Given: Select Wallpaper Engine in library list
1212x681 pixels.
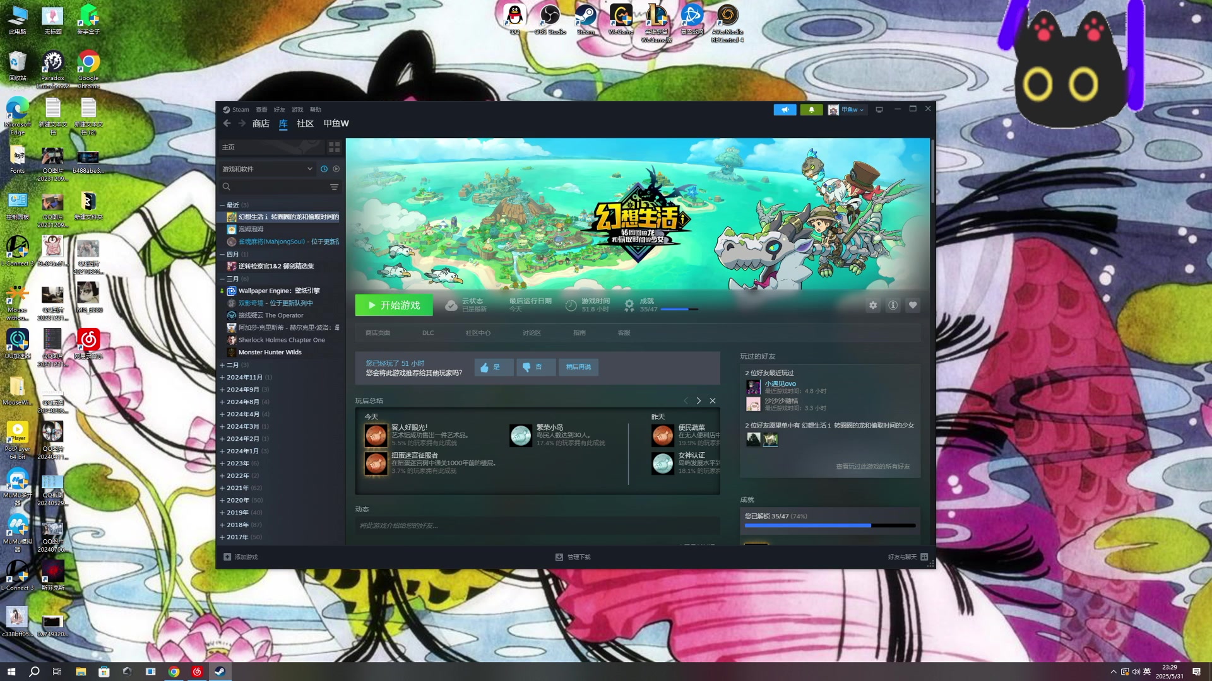Looking at the screenshot, I should tap(280, 291).
